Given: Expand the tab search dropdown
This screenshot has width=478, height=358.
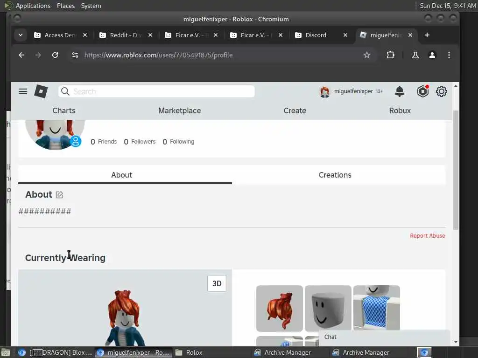Looking at the screenshot, I should (x=21, y=35).
